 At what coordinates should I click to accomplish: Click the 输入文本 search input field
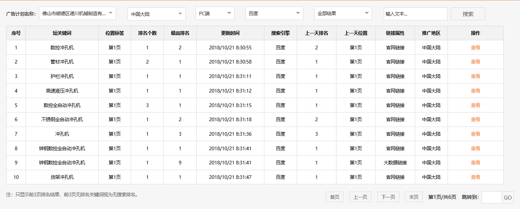click(415, 14)
